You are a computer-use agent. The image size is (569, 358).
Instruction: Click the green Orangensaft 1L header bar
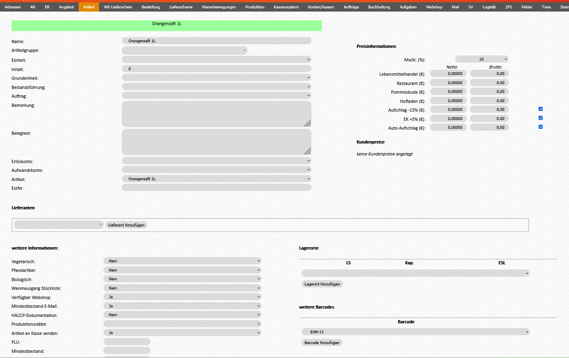tap(167, 26)
